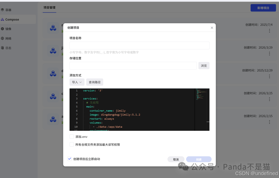
Task: Click the compose icon of the 2025/12/29 project
Action: [x=53, y=73]
